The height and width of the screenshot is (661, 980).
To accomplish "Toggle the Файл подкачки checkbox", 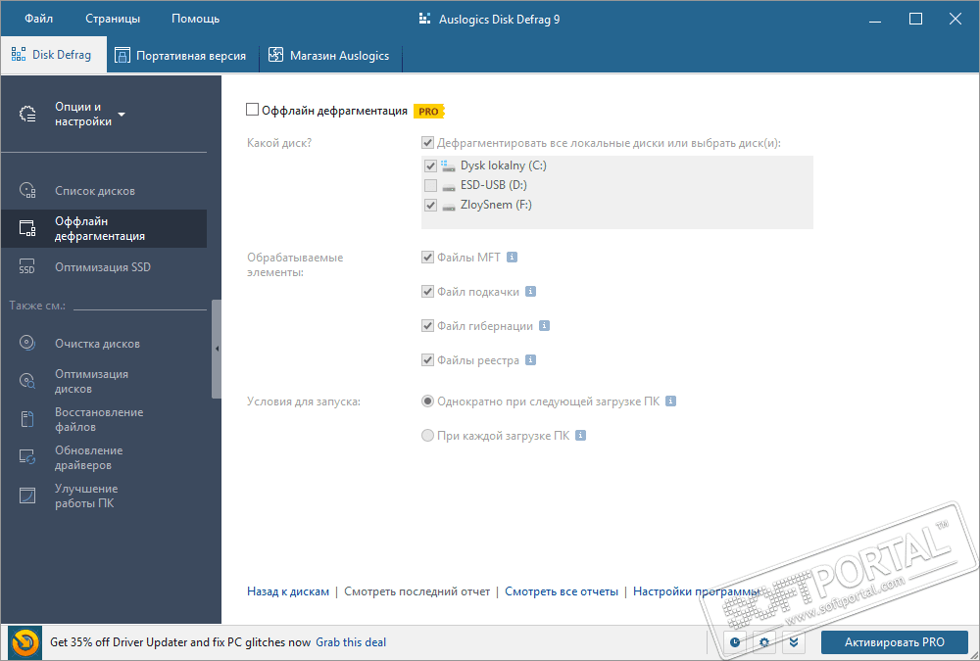I will click(x=427, y=292).
